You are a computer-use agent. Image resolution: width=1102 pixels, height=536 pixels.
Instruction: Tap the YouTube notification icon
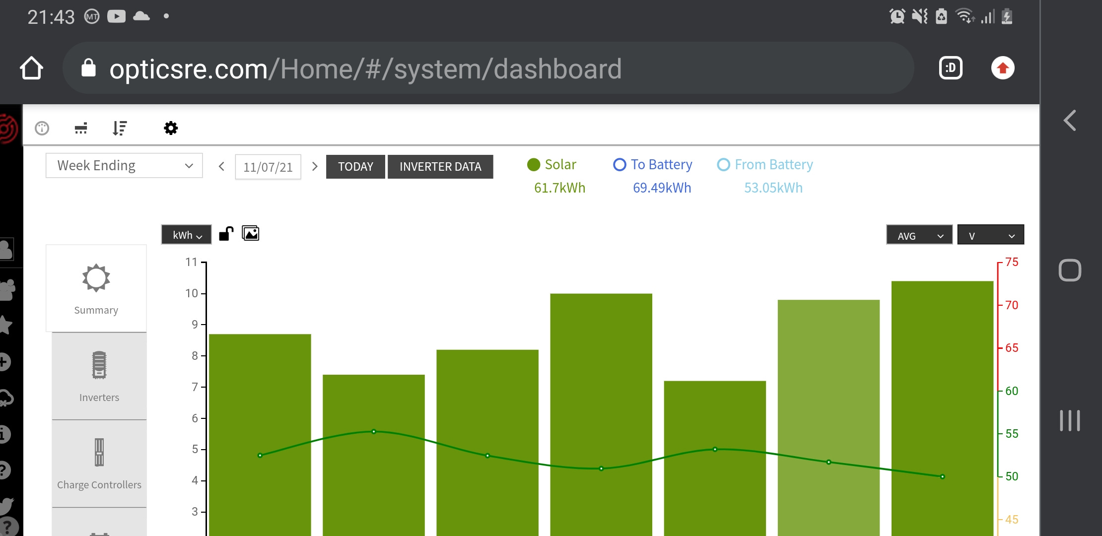[116, 16]
